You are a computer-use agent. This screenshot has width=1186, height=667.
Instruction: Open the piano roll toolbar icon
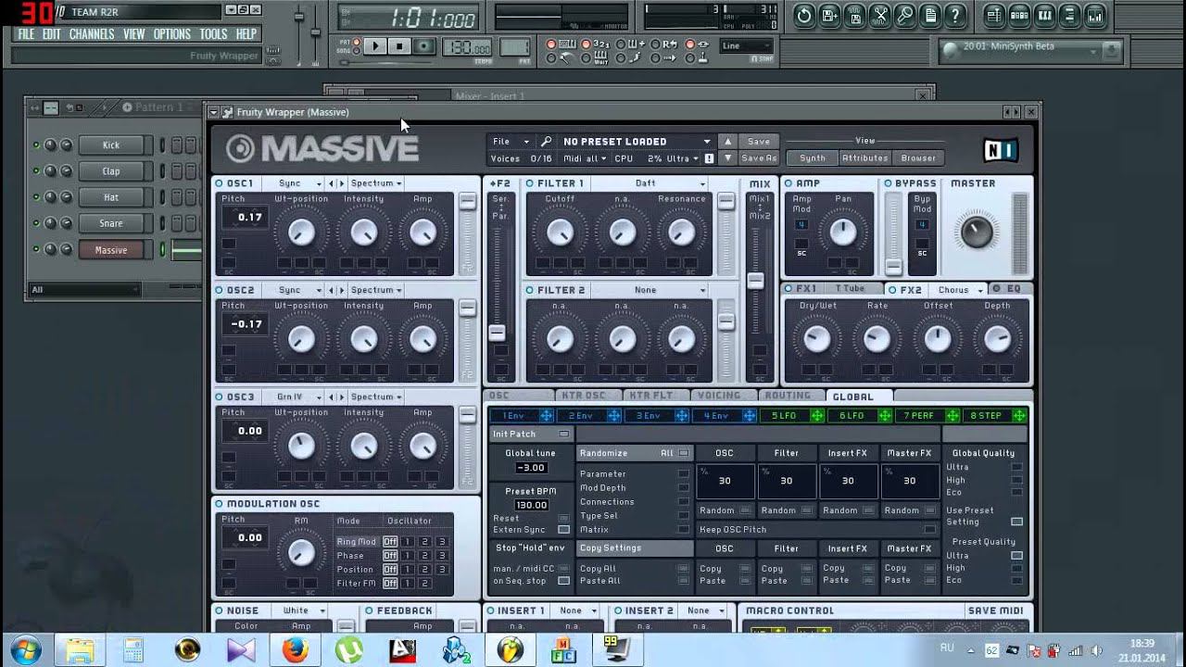coord(1044,15)
